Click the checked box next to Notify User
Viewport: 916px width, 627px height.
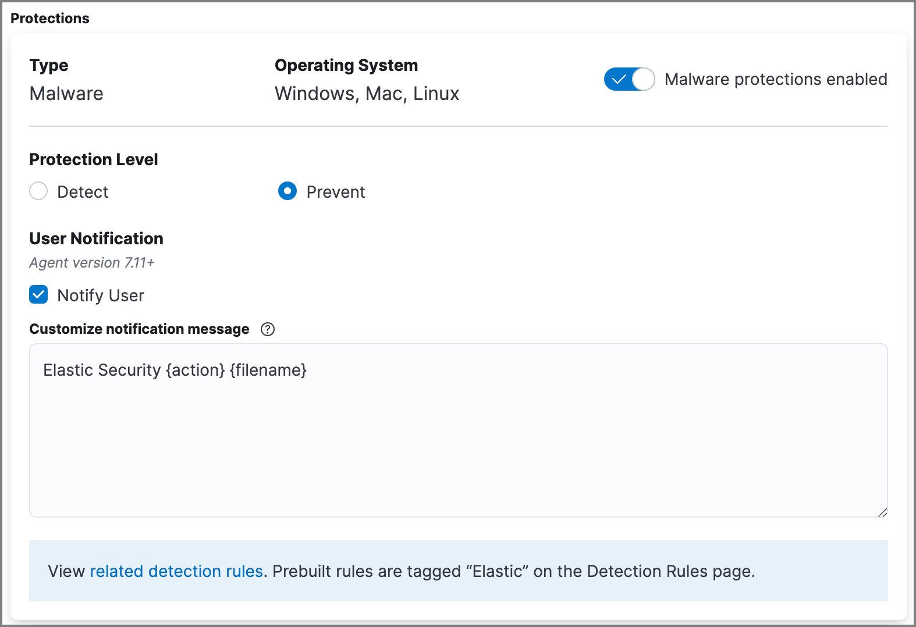38,295
